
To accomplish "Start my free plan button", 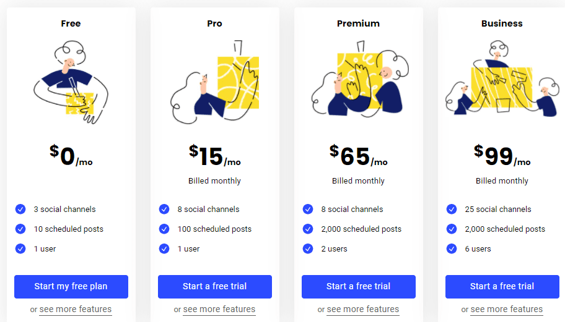I will point(71,287).
